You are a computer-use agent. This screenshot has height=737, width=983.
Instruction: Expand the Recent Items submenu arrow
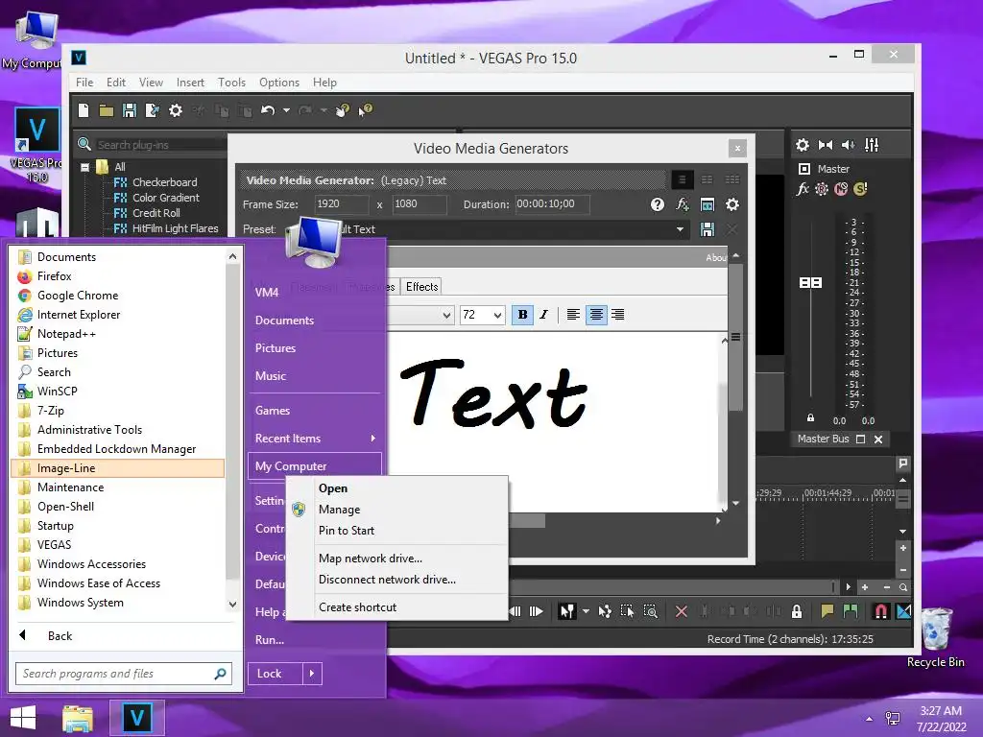373,438
